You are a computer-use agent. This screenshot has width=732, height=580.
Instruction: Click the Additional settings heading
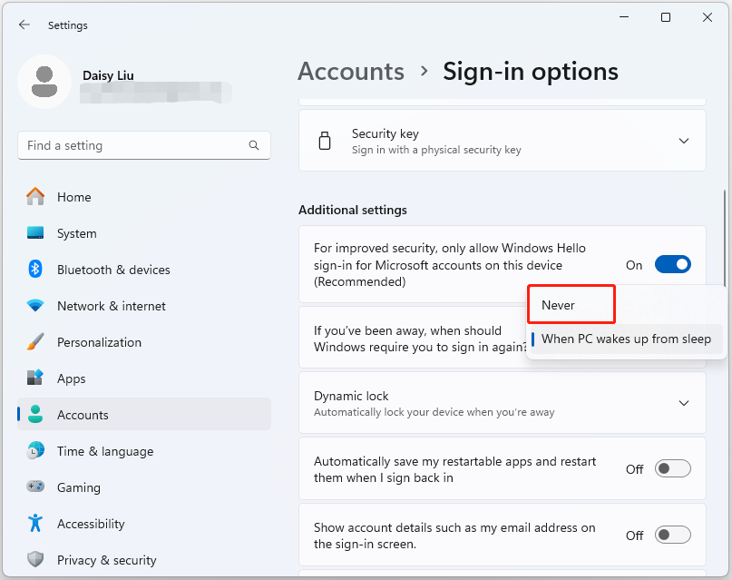[353, 210]
